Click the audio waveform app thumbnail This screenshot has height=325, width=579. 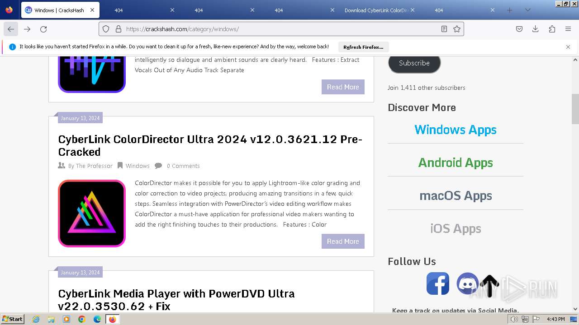[x=92, y=74]
